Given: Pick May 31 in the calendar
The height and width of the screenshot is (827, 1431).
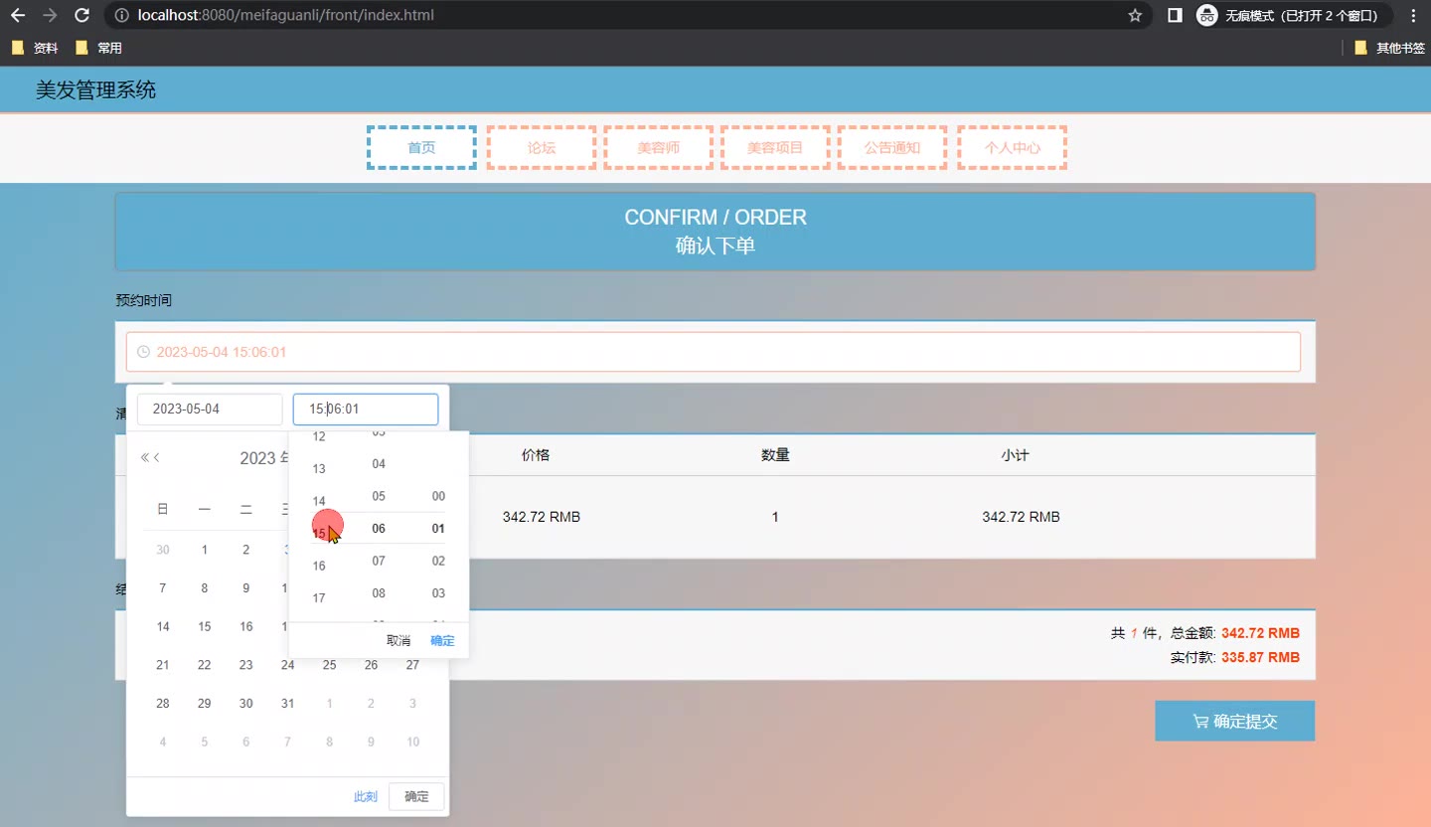Looking at the screenshot, I should 288,704.
